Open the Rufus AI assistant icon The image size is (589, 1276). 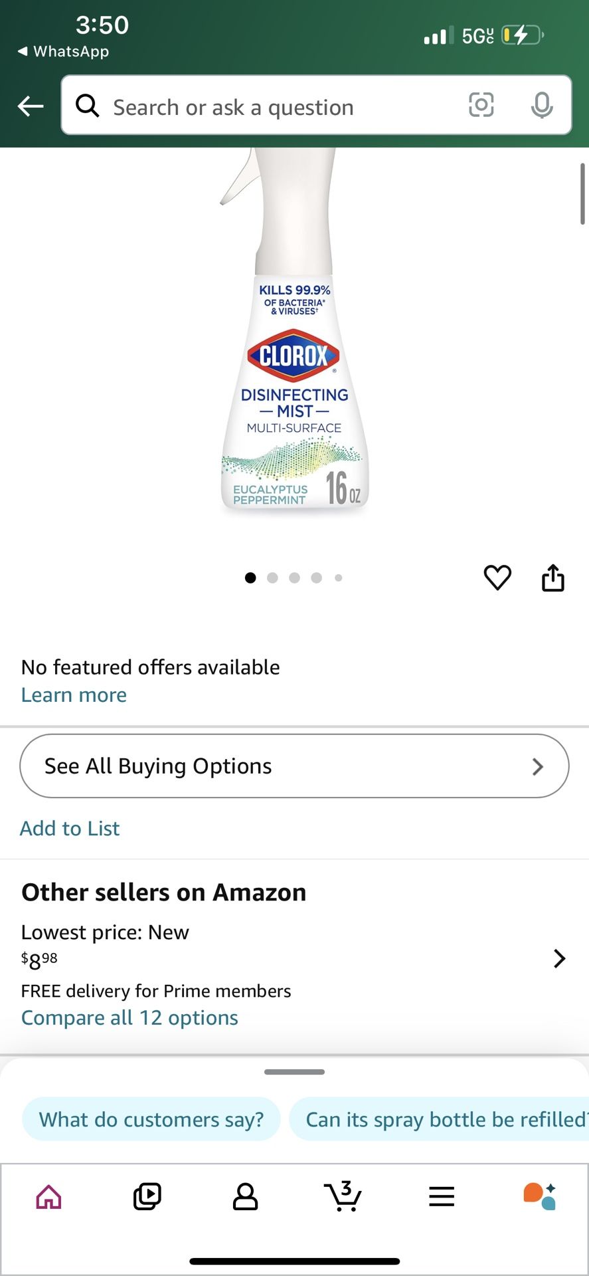[539, 1196]
